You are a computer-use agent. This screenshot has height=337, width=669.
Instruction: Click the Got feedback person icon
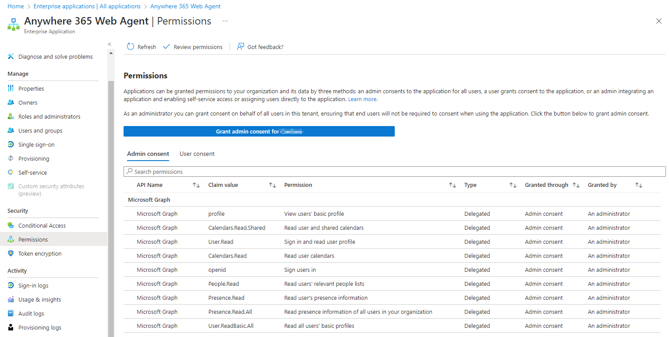[x=241, y=47]
